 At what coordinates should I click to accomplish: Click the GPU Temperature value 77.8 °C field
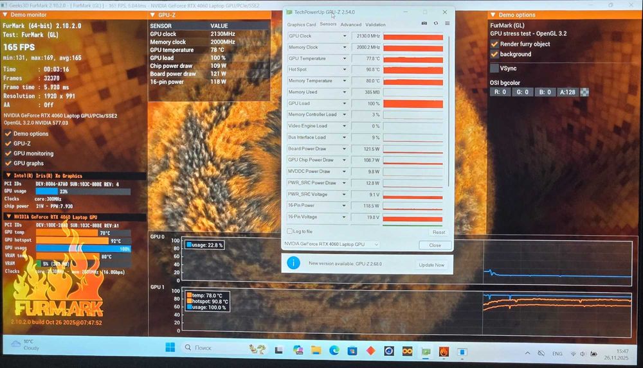pyautogui.click(x=367, y=58)
